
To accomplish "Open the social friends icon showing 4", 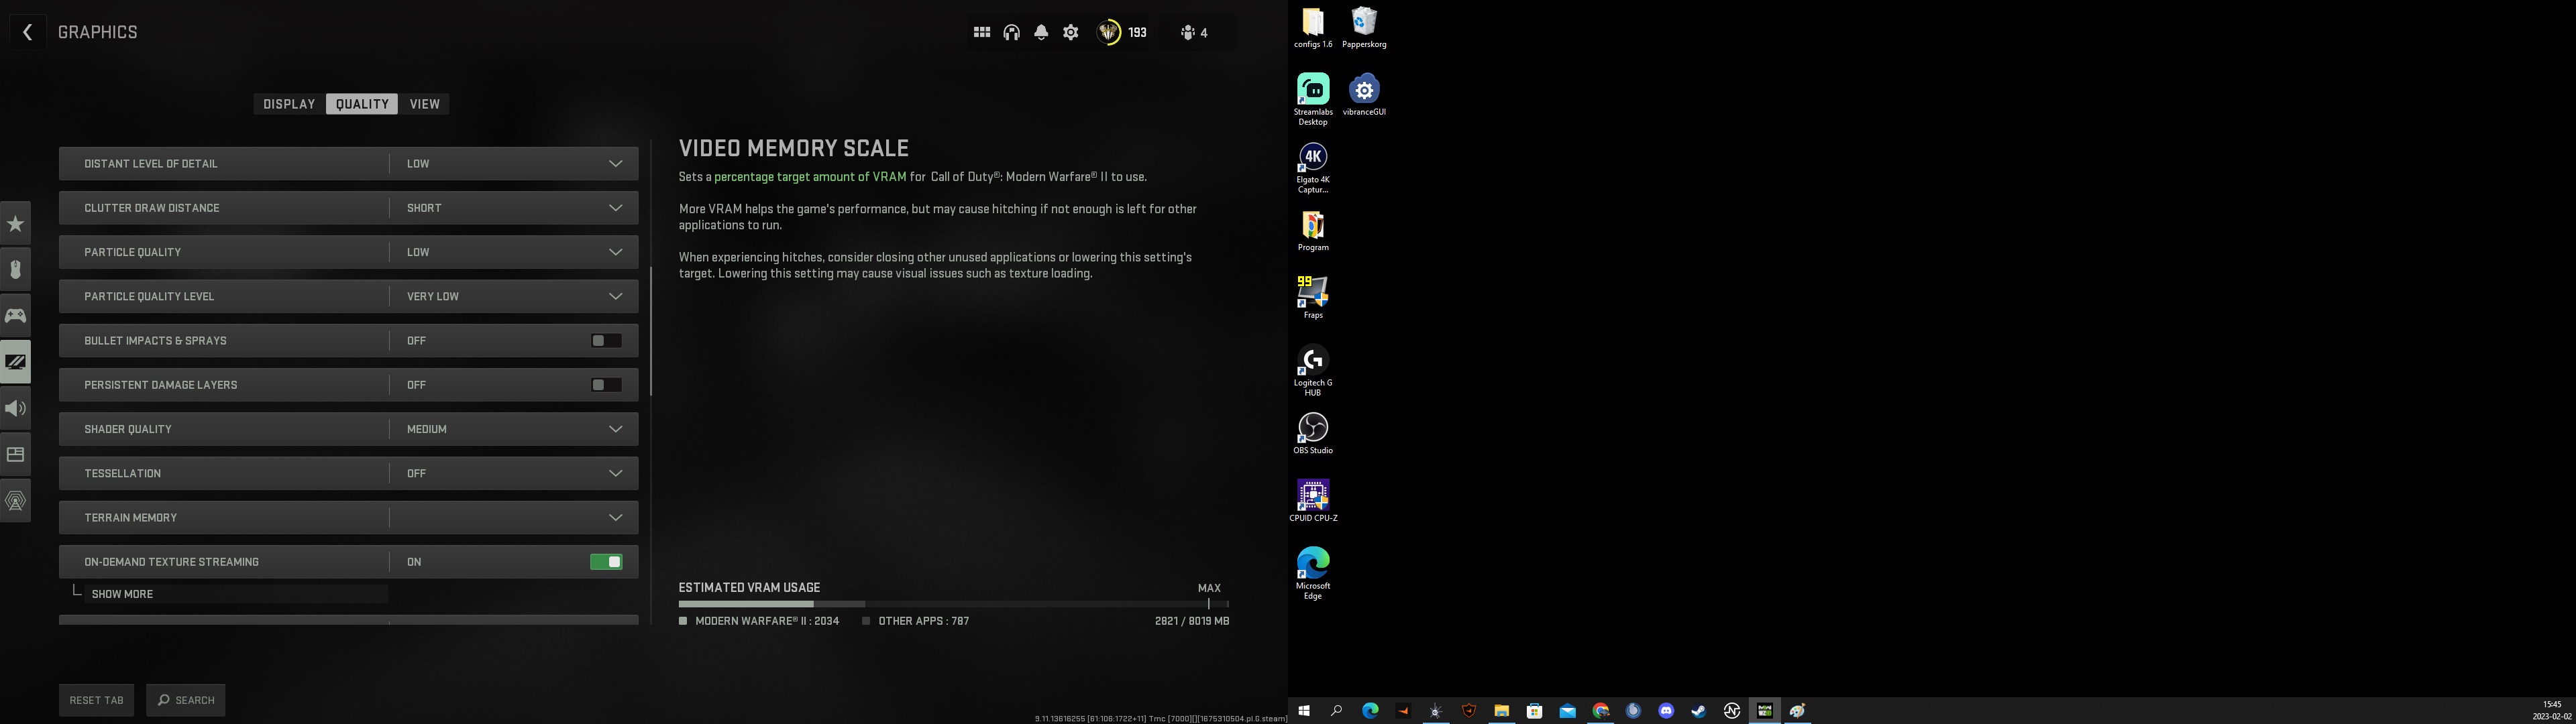I will coord(1194,33).
